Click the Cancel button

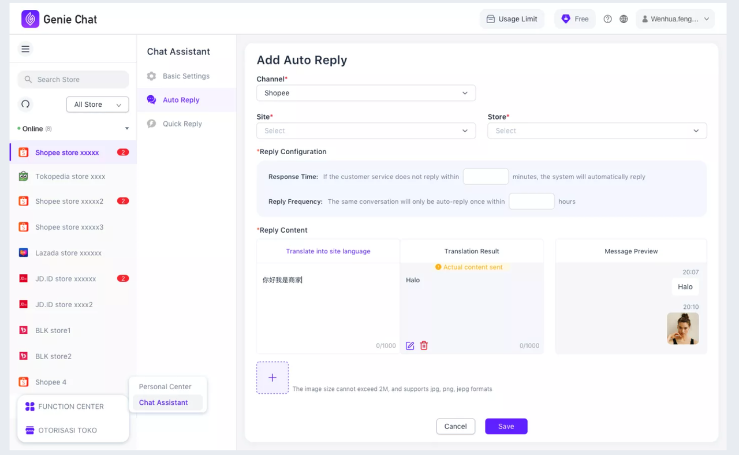tap(456, 426)
